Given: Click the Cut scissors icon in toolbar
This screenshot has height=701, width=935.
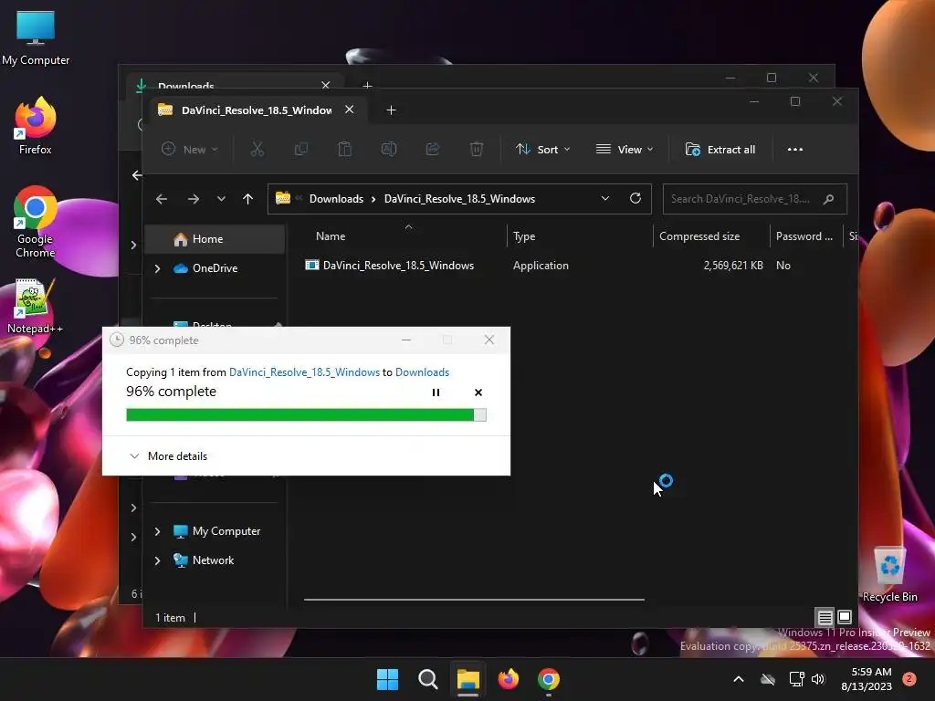Looking at the screenshot, I should click(257, 149).
